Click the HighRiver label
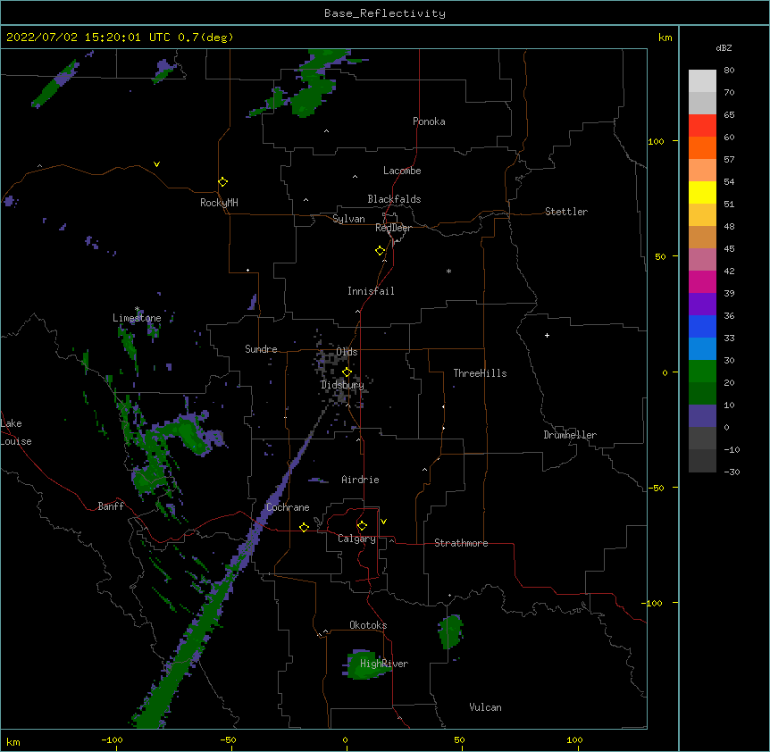The height and width of the screenshot is (752, 770). [x=384, y=664]
